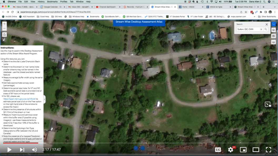Toggle closed captions

[218, 150]
